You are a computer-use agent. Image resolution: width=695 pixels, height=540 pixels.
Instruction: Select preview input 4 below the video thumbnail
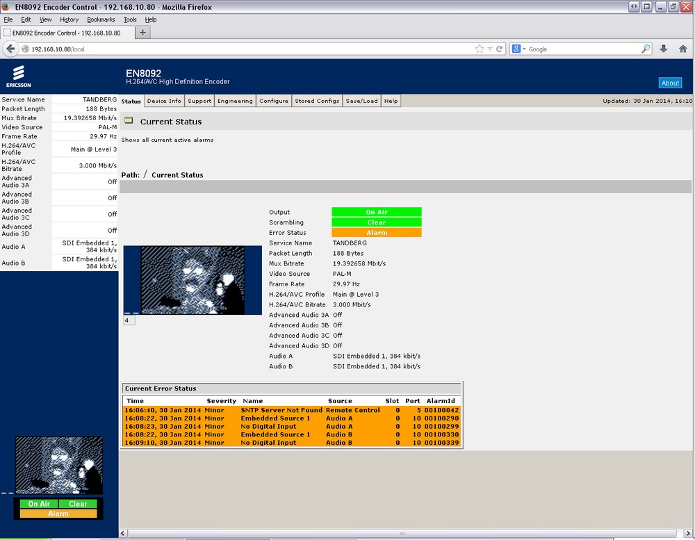(127, 320)
